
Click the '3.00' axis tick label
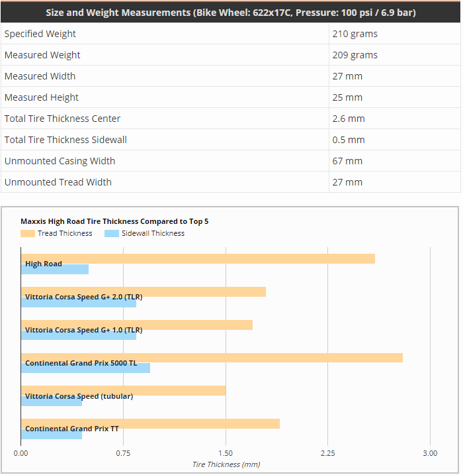point(430,453)
